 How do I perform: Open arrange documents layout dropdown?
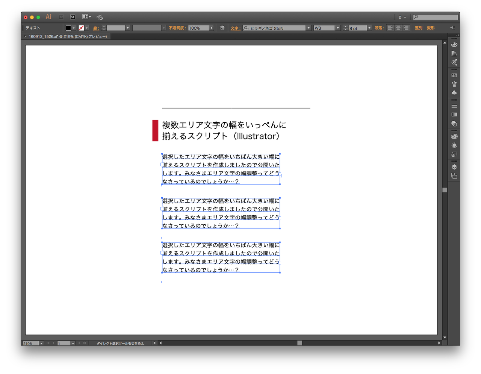click(87, 17)
